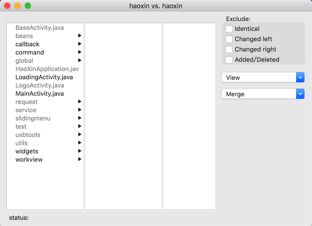
Task: Zoom window with the green button
Action: (x=28, y=6)
